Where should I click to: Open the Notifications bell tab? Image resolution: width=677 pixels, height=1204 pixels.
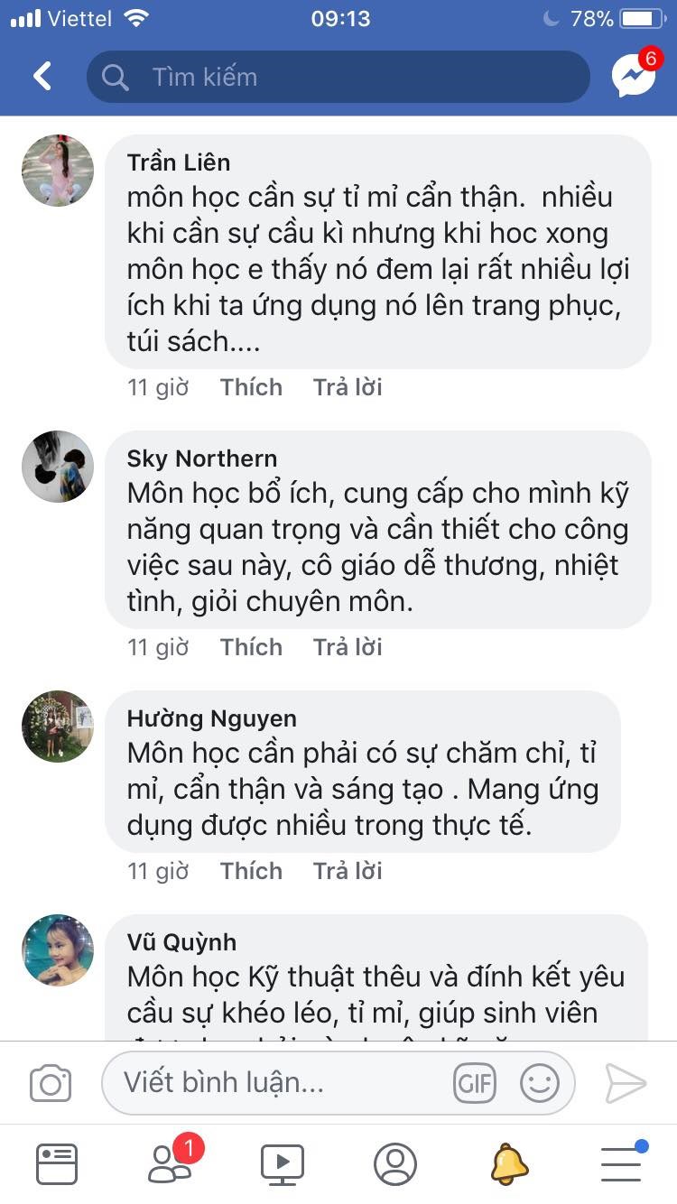pos(509,1163)
